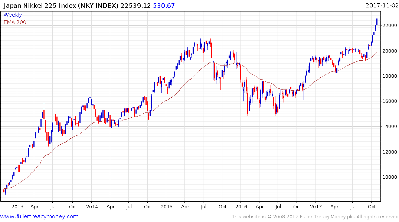Click the 22000 price axis label
Viewport: 399px width, 222px height.
pos(390,26)
